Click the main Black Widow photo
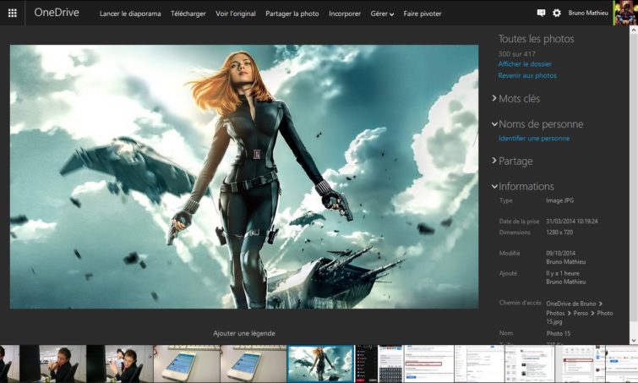Image resolution: width=638 pixels, height=383 pixels. coord(244,177)
